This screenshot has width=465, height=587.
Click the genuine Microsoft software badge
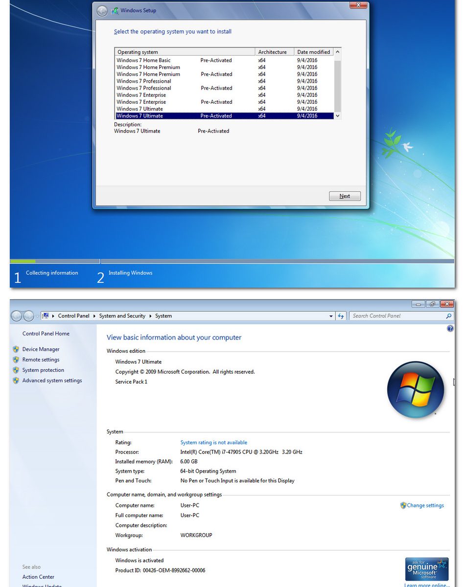(427, 569)
